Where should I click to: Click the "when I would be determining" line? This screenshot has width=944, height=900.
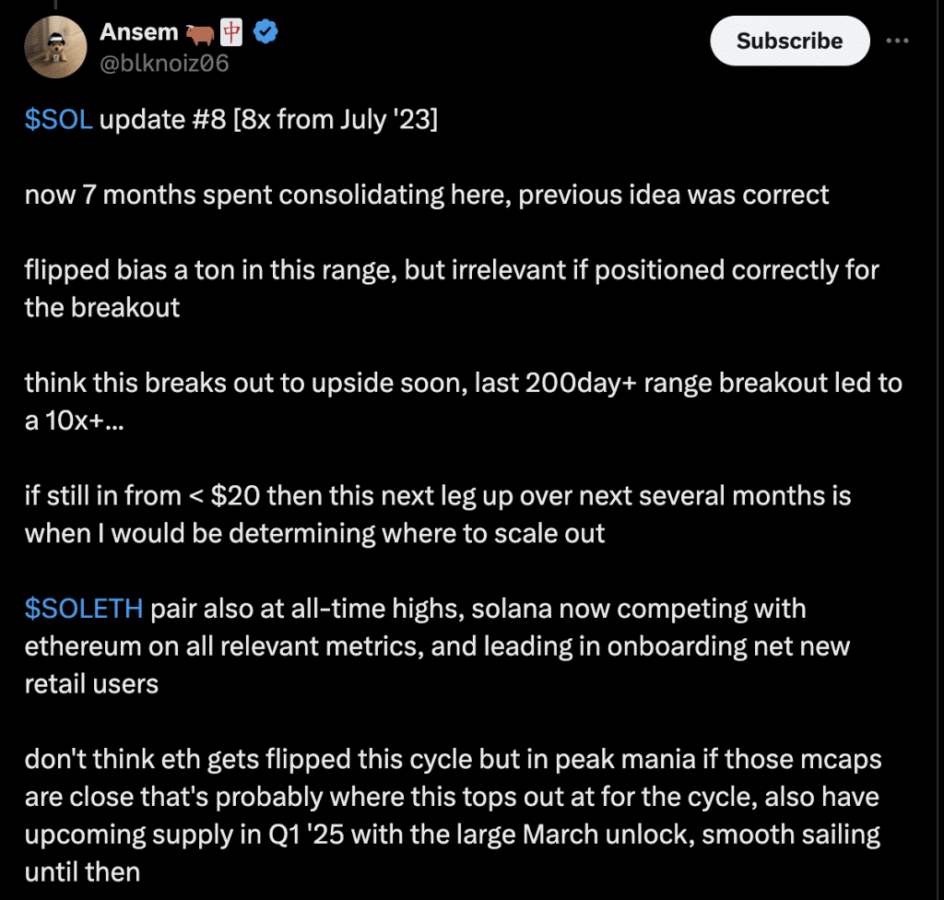pyautogui.click(x=315, y=534)
